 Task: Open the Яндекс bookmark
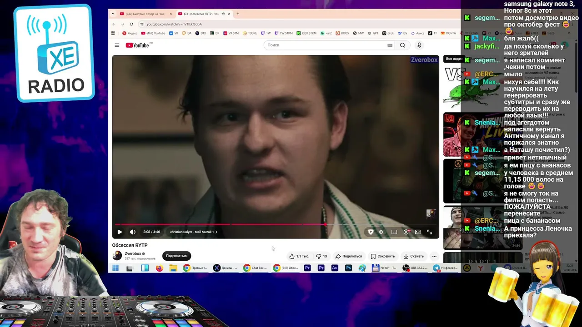click(130, 33)
